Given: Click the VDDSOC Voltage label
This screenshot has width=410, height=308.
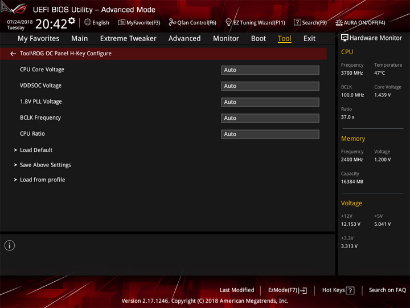Looking at the screenshot, I should point(40,86).
